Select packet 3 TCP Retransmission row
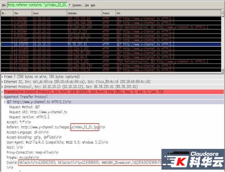 tap(111, 27)
